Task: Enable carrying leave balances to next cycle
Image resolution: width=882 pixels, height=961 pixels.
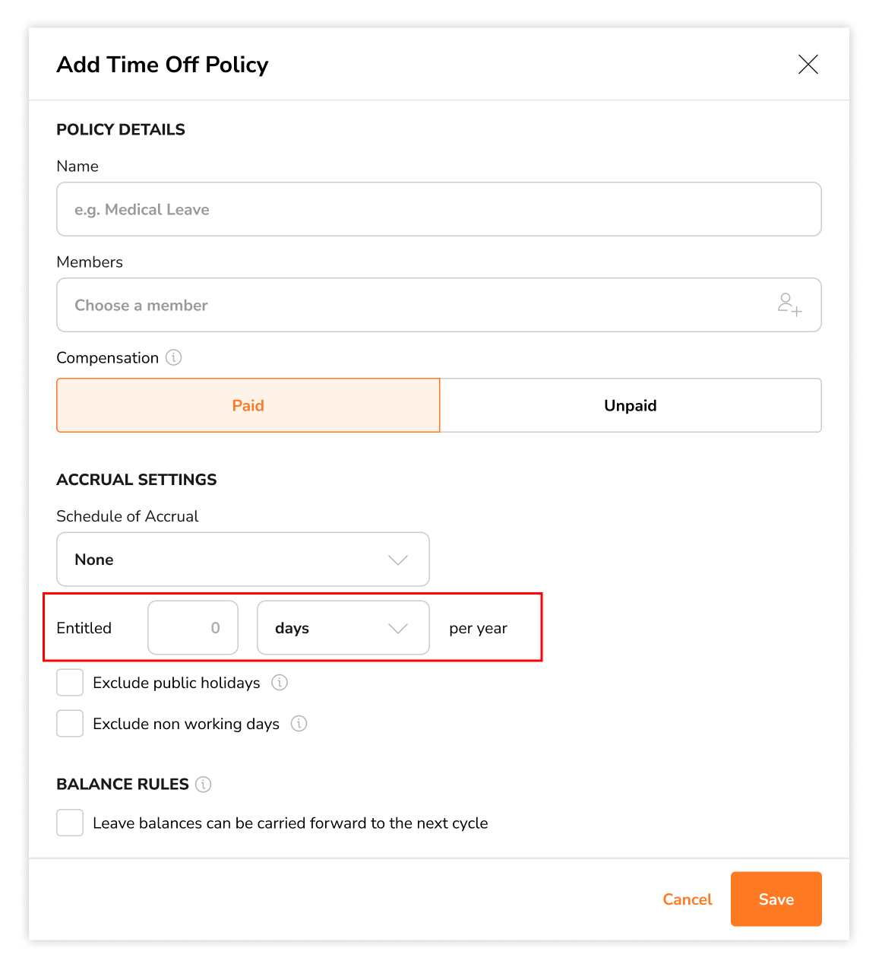Action: click(x=69, y=823)
